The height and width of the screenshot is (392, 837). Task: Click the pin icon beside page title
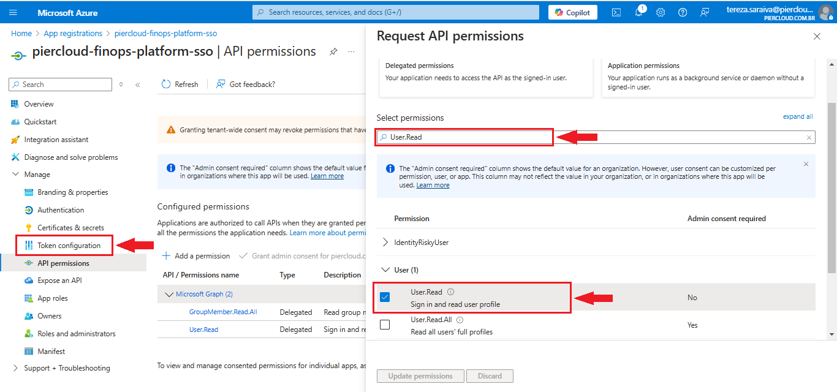[333, 52]
